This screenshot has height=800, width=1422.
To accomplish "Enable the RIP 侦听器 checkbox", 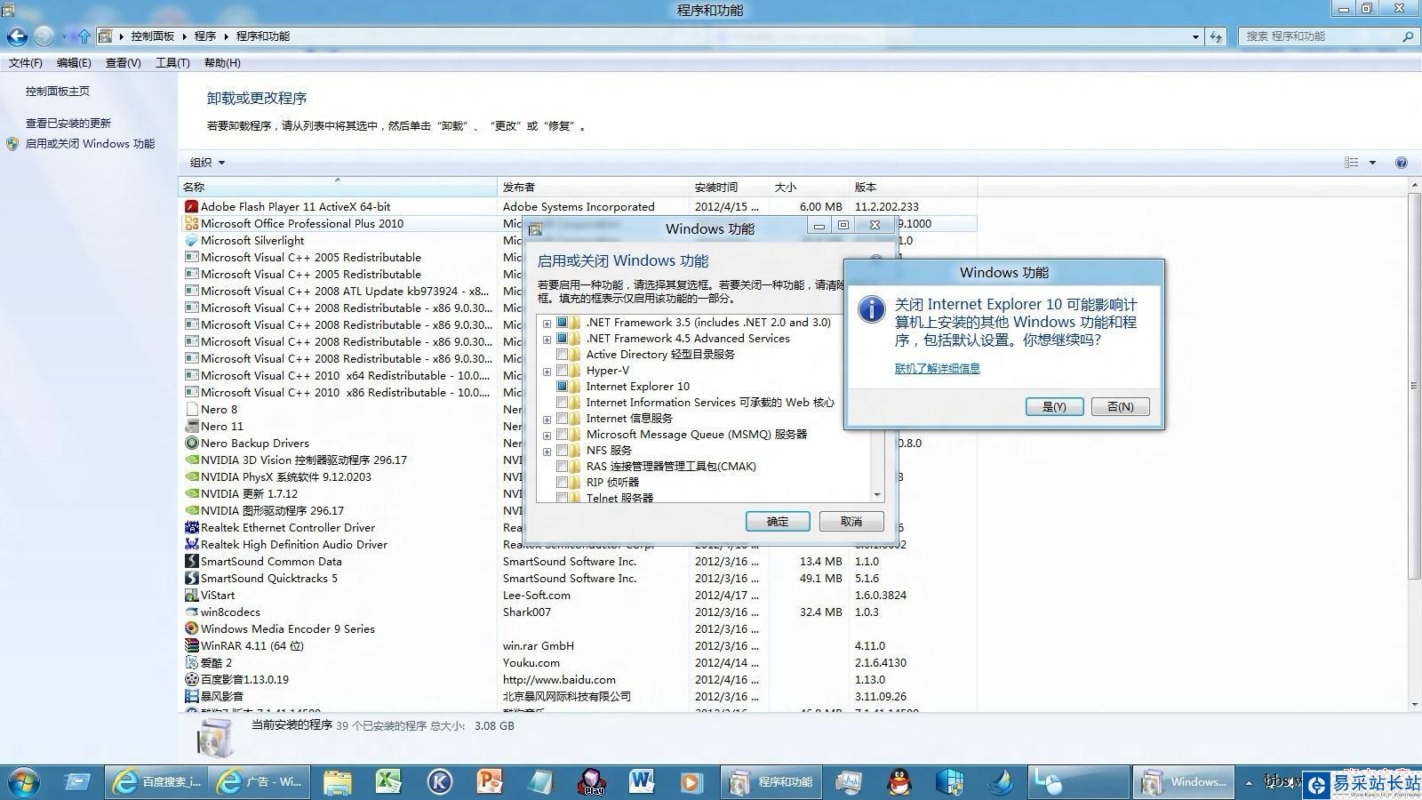I will pos(562,483).
